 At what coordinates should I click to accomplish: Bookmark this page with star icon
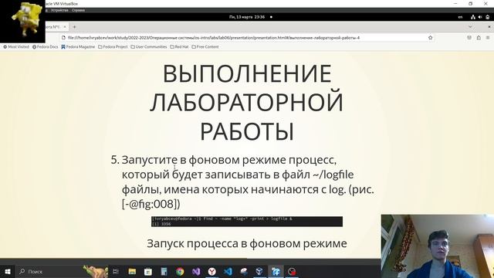click(x=431, y=38)
